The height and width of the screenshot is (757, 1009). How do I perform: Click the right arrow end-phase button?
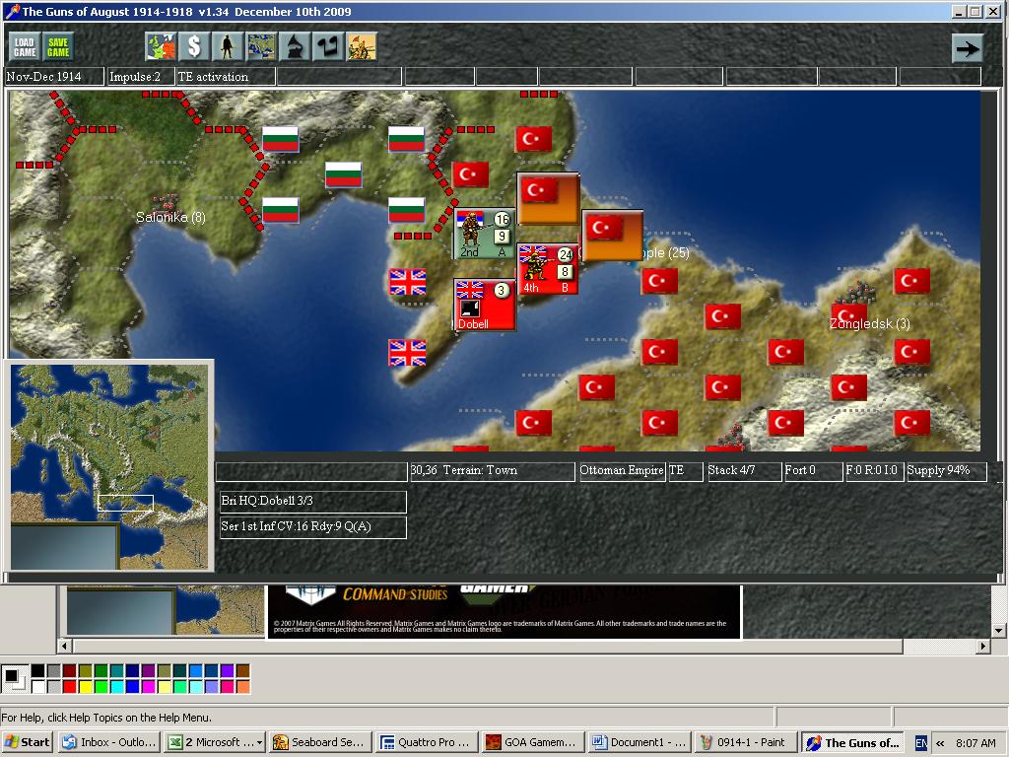968,47
